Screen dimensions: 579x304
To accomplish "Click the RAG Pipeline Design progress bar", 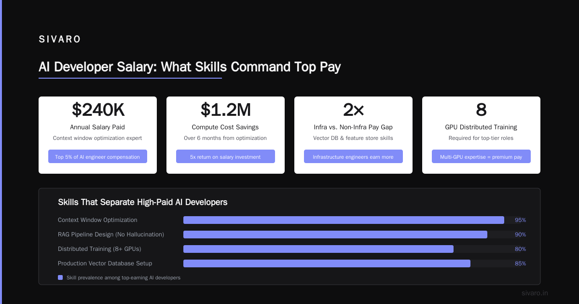I will point(335,235).
